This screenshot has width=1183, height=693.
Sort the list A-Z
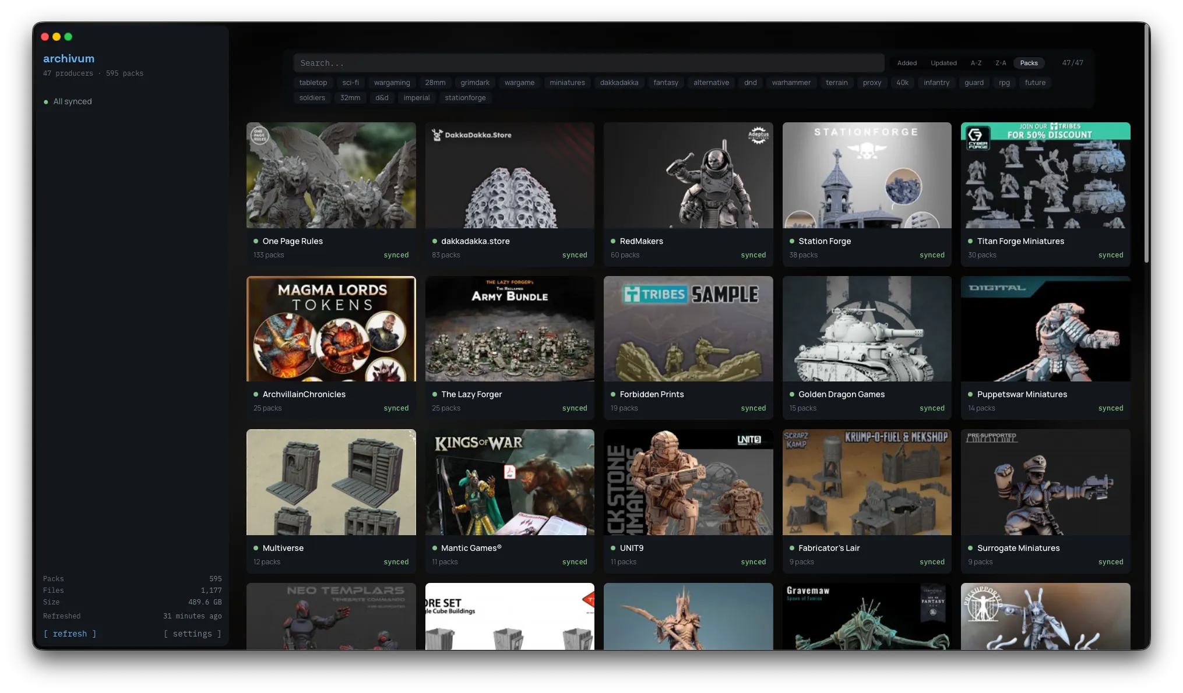pyautogui.click(x=976, y=63)
